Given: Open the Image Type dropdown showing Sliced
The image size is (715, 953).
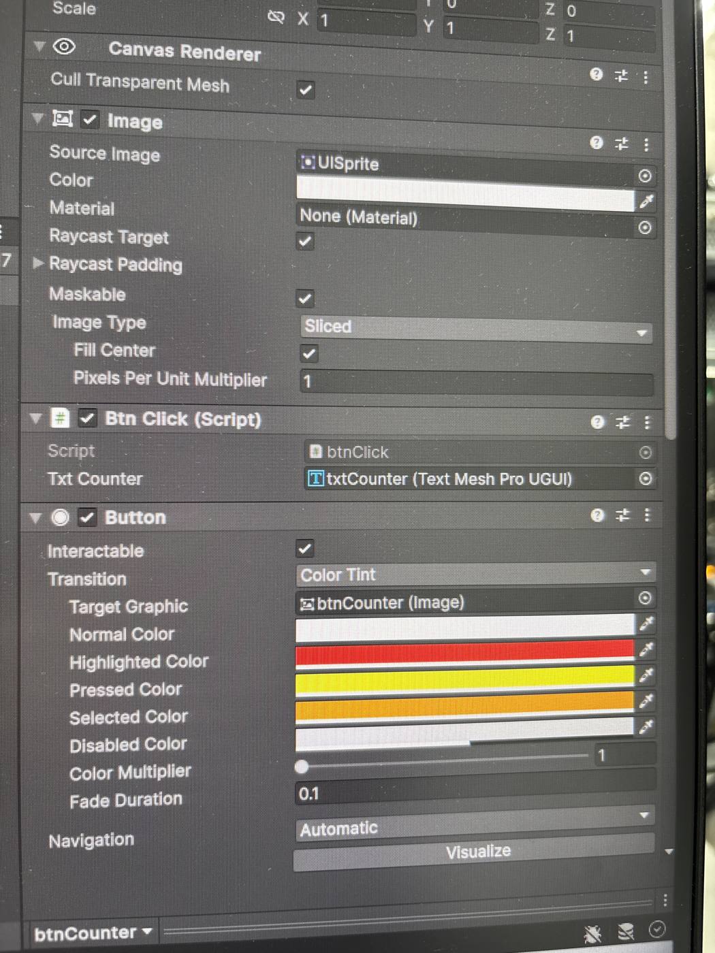Looking at the screenshot, I should tap(476, 329).
